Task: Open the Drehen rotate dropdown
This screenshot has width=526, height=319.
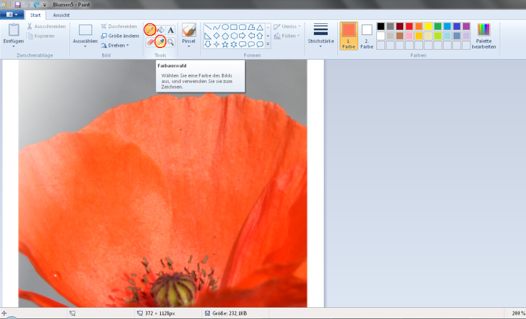Action: [x=116, y=46]
